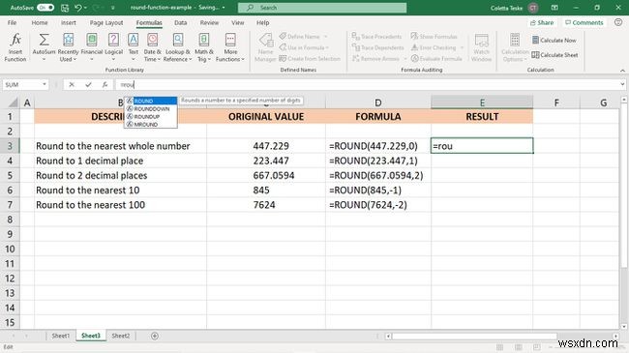The image size is (629, 353).
Task: Click Calculate Sheet
Action: (x=554, y=55)
